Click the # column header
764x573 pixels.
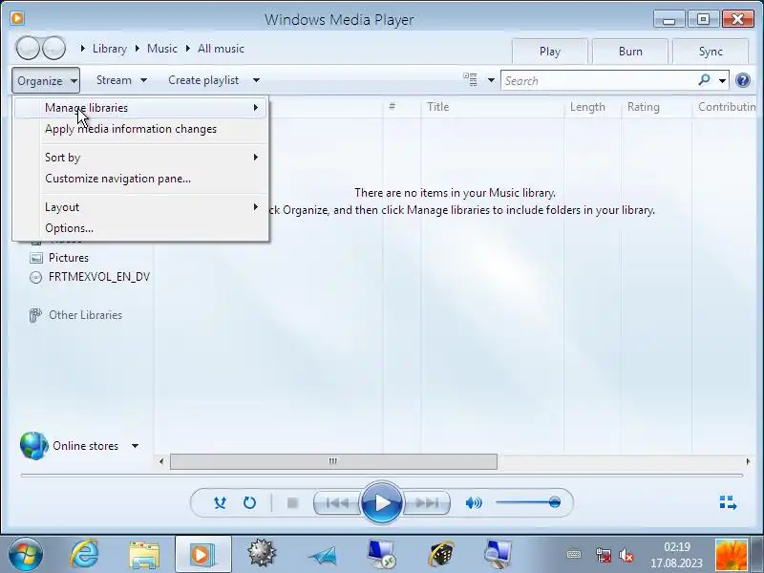(x=401, y=107)
